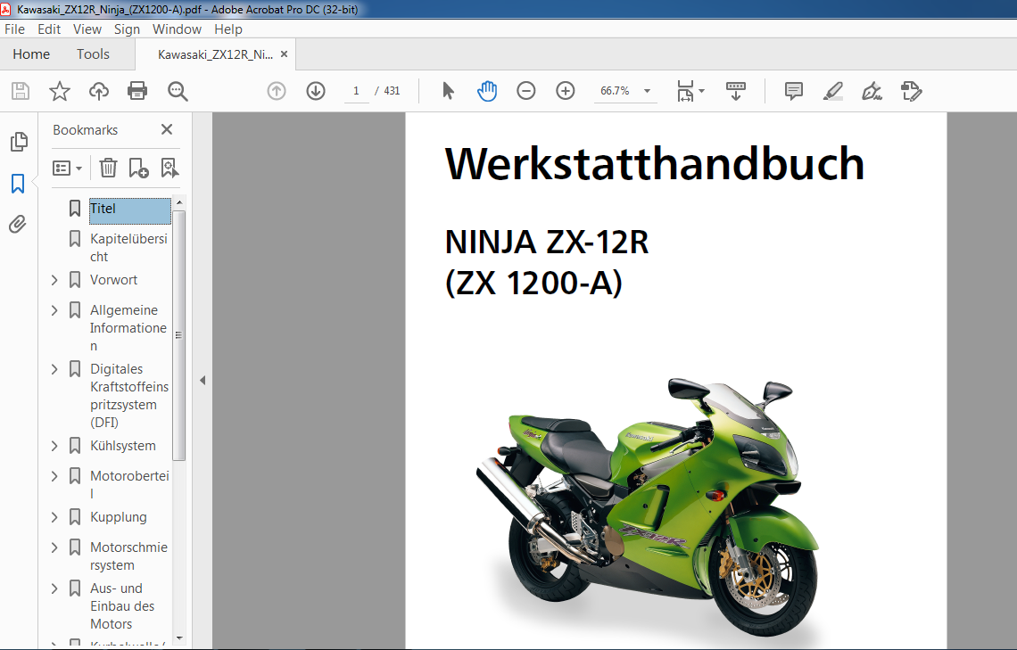The image size is (1017, 650).
Task: Add file to starred with star icon
Action: click(x=60, y=91)
